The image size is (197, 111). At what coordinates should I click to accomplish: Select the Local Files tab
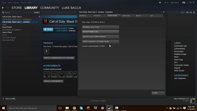[x=114, y=16]
